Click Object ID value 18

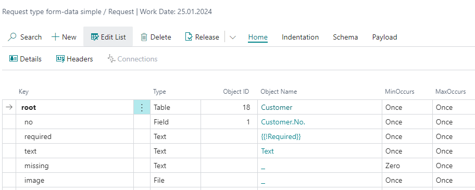point(229,107)
